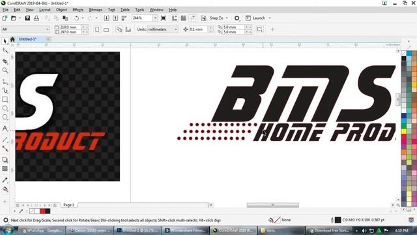Toggle treat as filled button
Viewport: 417px width, 235px height.
point(259,29)
